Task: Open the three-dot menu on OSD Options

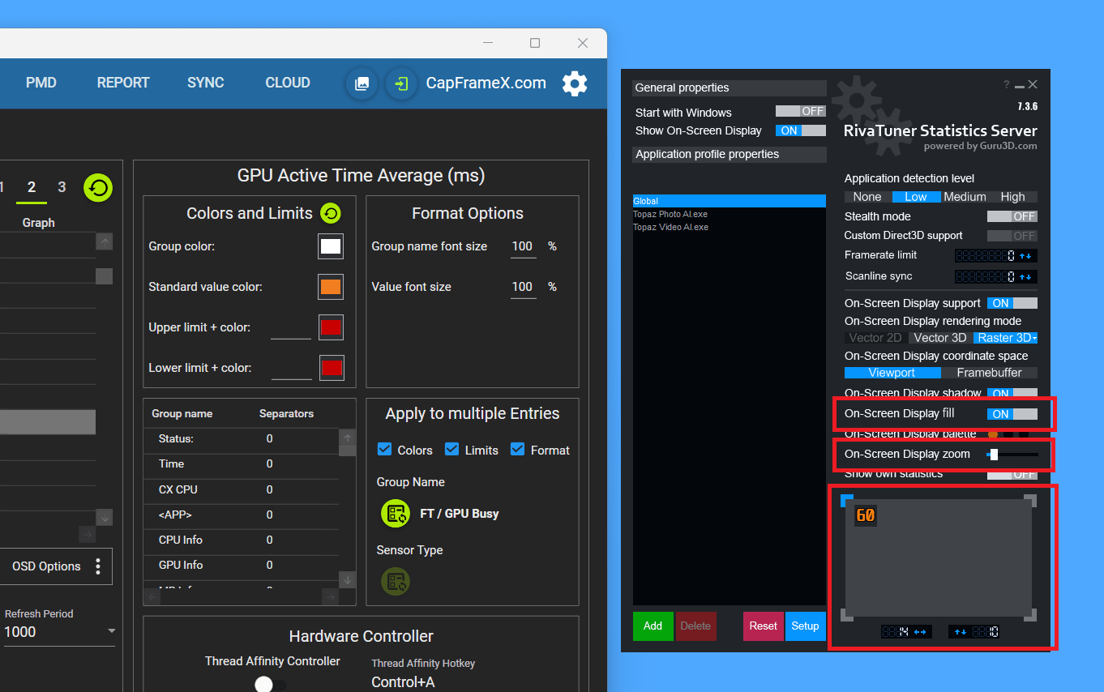Action: coord(98,566)
